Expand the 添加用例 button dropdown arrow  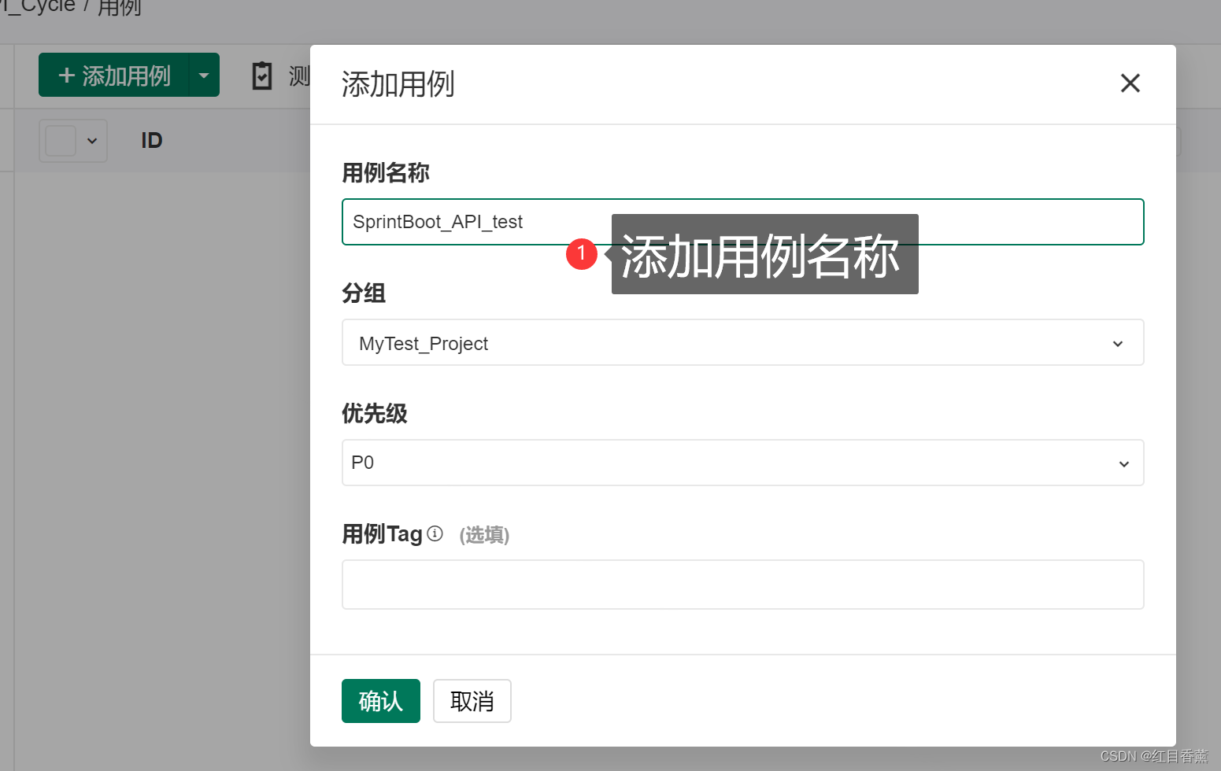click(204, 75)
